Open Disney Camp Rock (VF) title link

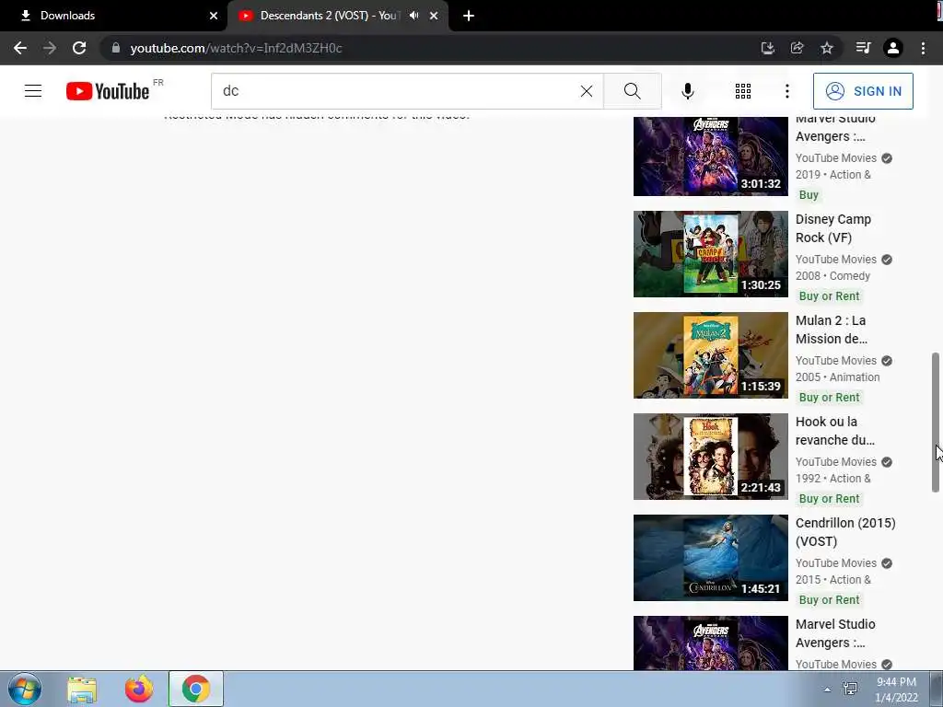pos(832,228)
